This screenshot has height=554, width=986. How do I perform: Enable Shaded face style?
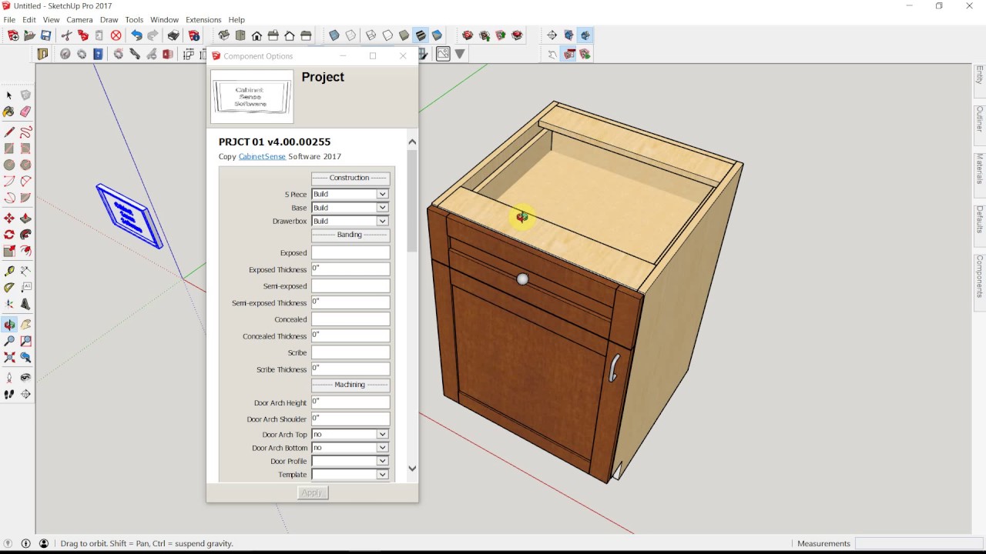tap(404, 35)
